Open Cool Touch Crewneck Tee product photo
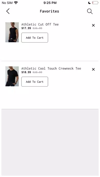 coord(12,76)
